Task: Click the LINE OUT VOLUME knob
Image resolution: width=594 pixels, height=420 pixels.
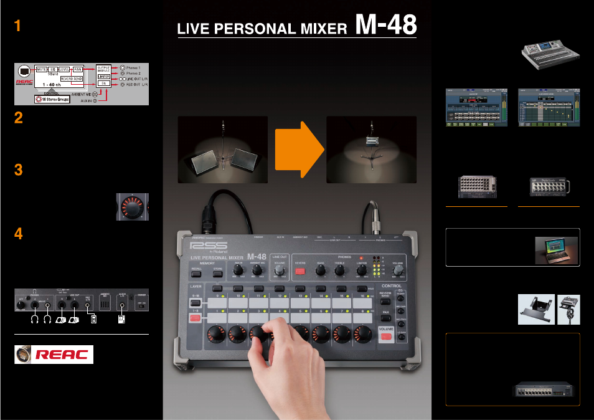Action: coord(279,270)
